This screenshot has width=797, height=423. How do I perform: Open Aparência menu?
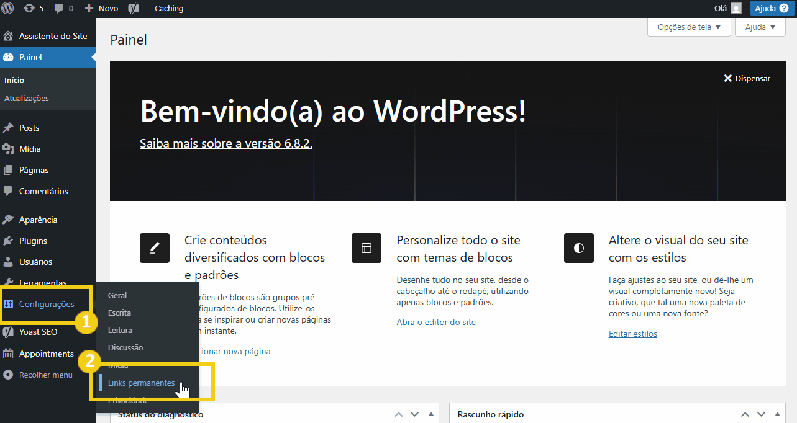pos(48,220)
